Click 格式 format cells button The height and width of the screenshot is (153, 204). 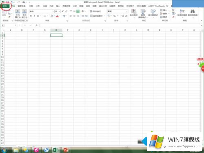coord(164,17)
